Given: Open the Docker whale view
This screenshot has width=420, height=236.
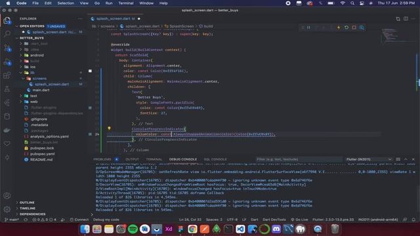Looking at the screenshot, I should 7,130.
